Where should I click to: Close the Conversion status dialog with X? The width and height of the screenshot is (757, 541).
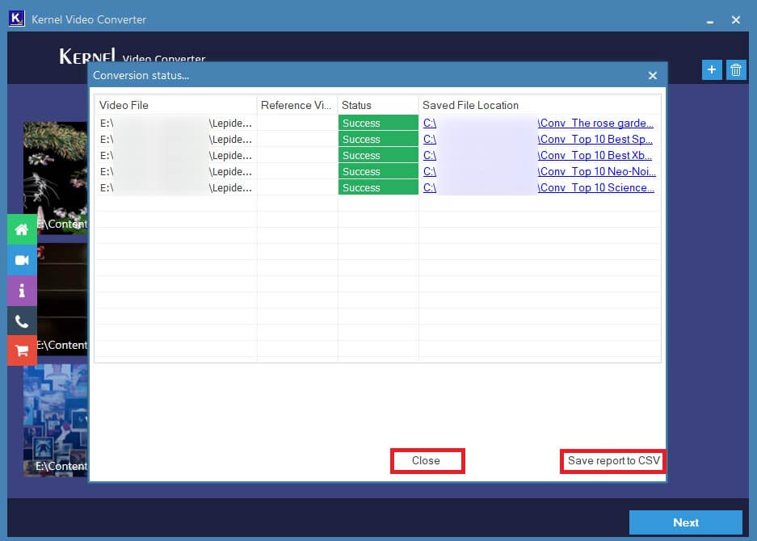point(653,76)
